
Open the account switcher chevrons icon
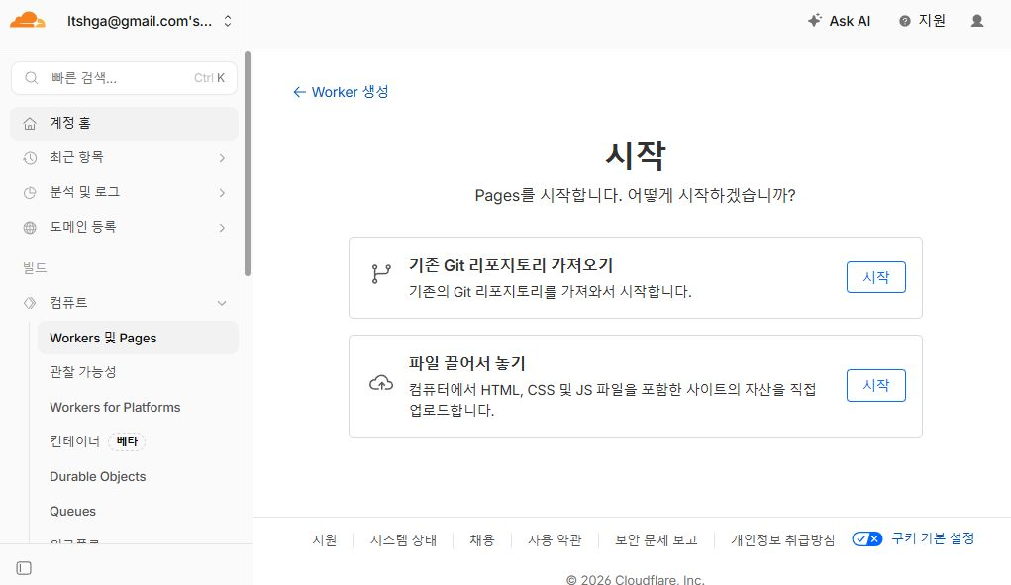pos(228,21)
